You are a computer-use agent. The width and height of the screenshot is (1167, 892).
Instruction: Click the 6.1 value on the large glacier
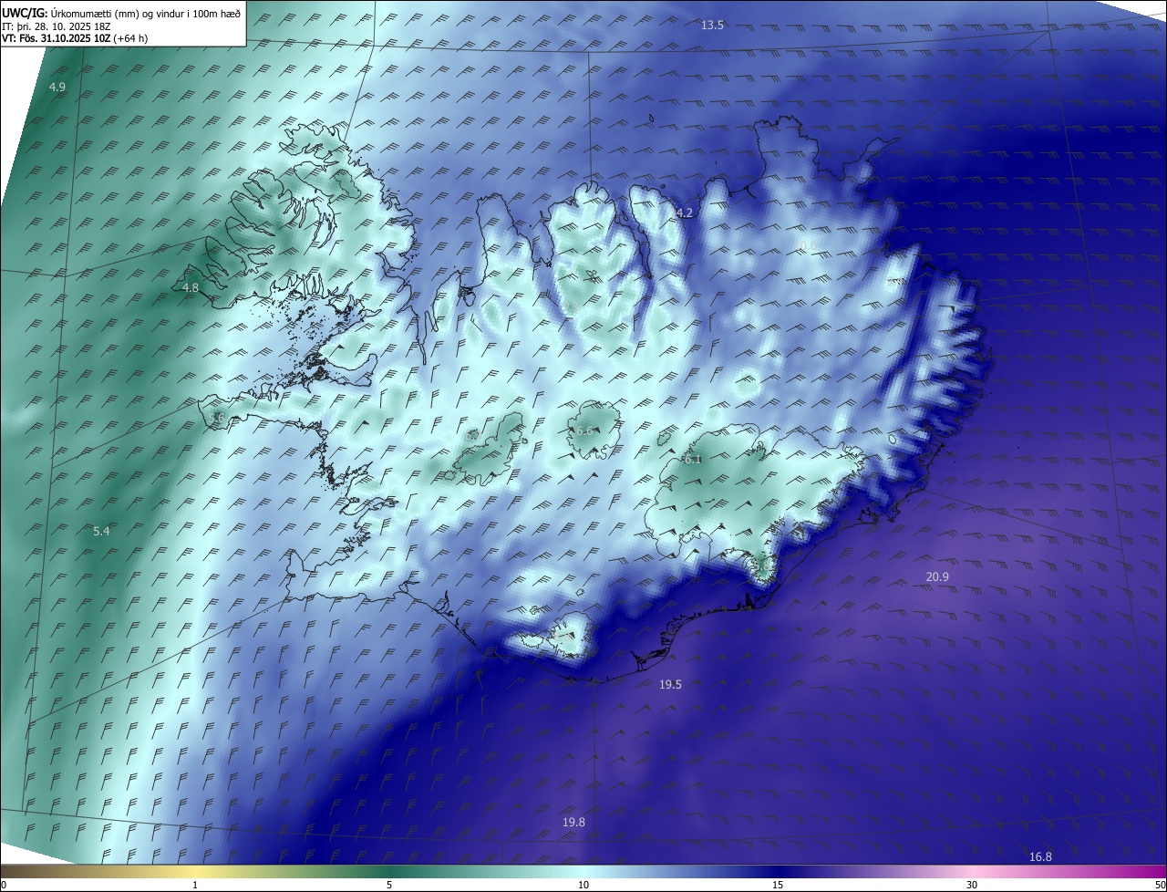pyautogui.click(x=693, y=460)
